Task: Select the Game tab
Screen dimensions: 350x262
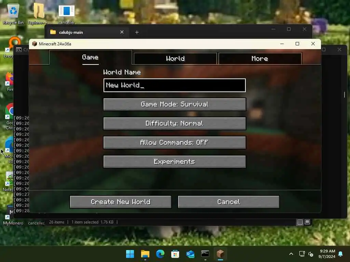Action: pyautogui.click(x=90, y=57)
